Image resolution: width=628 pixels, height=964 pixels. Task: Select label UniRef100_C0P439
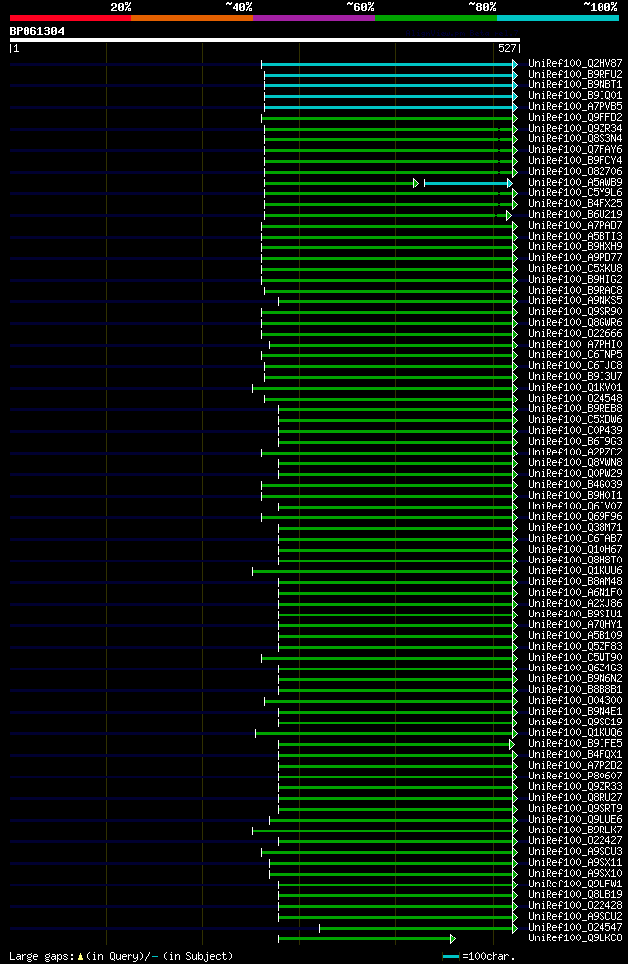click(575, 430)
